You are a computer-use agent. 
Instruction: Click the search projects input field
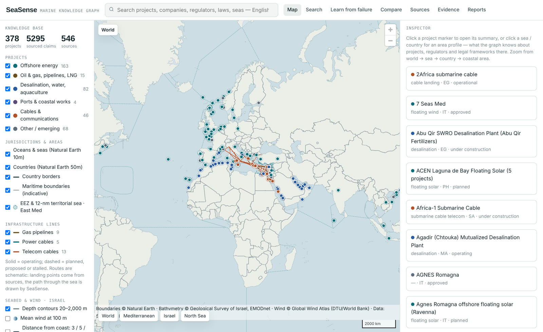point(191,10)
